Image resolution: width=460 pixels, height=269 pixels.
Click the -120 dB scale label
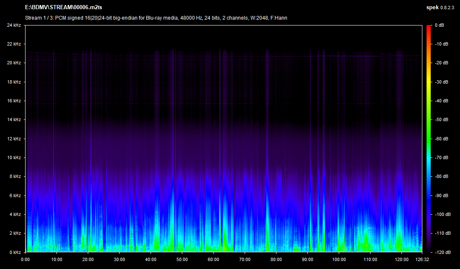pos(442,252)
